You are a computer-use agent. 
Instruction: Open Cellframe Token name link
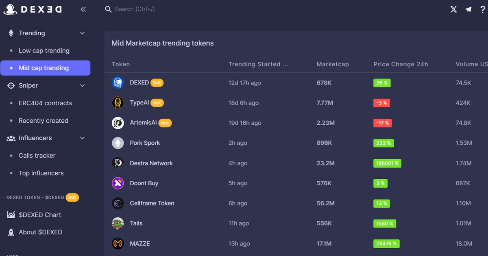coord(152,203)
